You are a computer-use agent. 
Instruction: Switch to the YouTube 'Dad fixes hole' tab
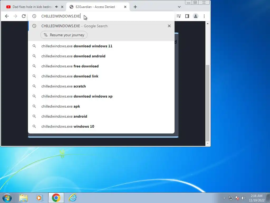point(33,7)
